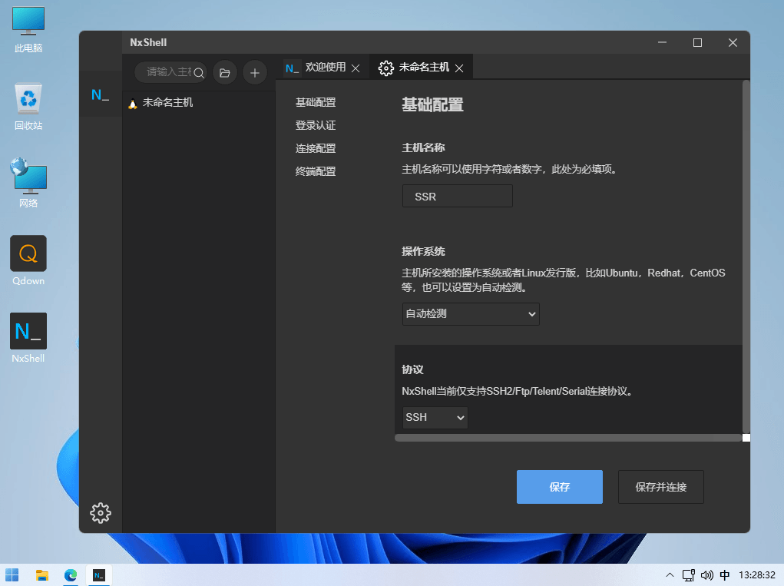Maximize the NxShell window
The image size is (784, 586).
click(x=697, y=42)
